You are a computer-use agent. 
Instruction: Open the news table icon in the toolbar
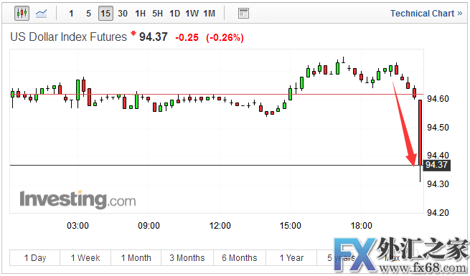[243, 13]
